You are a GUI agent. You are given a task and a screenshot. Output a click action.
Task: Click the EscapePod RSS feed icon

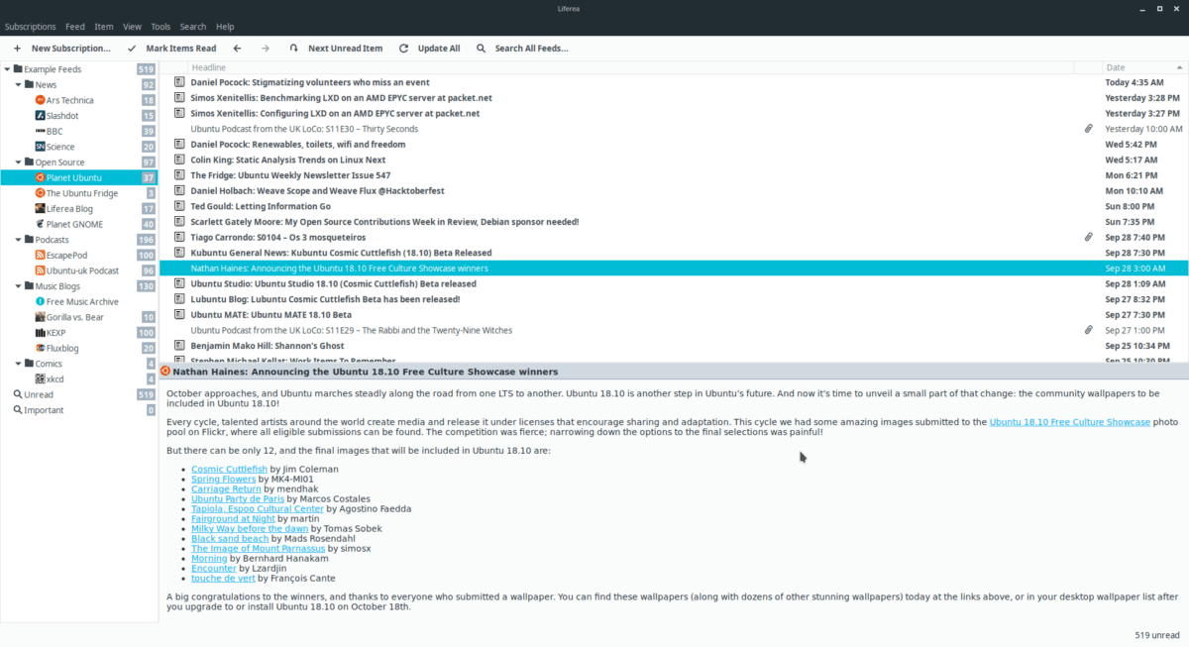[x=40, y=255]
